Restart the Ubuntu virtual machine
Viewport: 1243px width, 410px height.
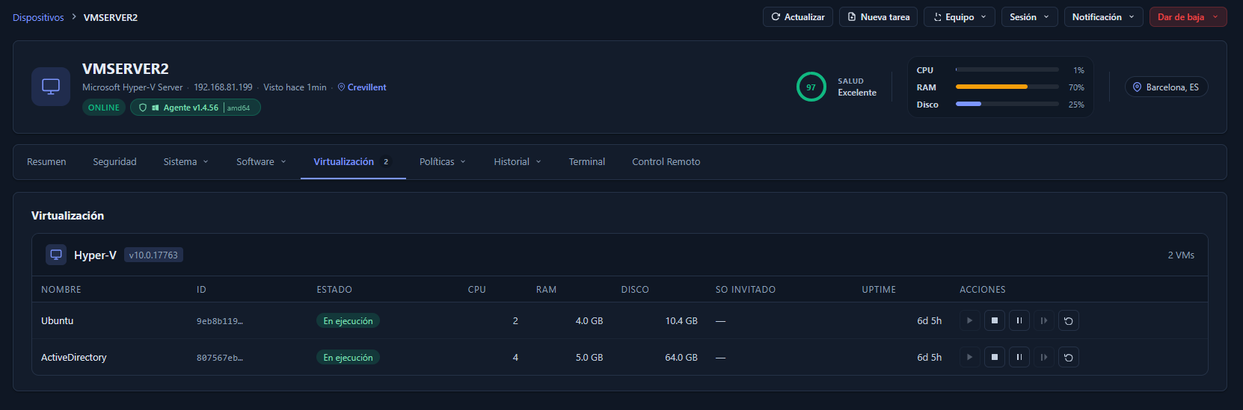(x=1068, y=321)
